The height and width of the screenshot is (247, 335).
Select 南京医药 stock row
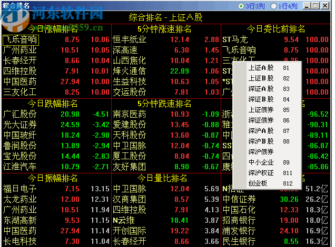click(166, 115)
